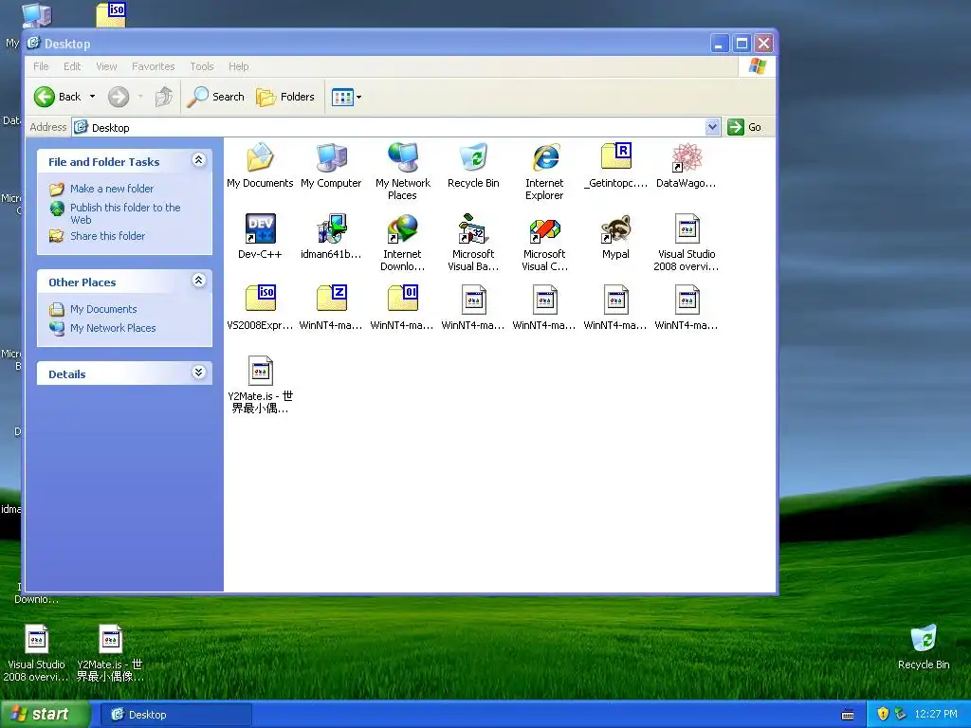Click the green Go button
This screenshot has height=728, width=971.
click(744, 127)
